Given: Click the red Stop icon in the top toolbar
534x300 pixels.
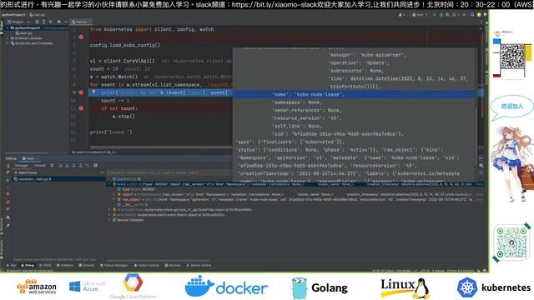Looking at the screenshot, I should [464, 15].
